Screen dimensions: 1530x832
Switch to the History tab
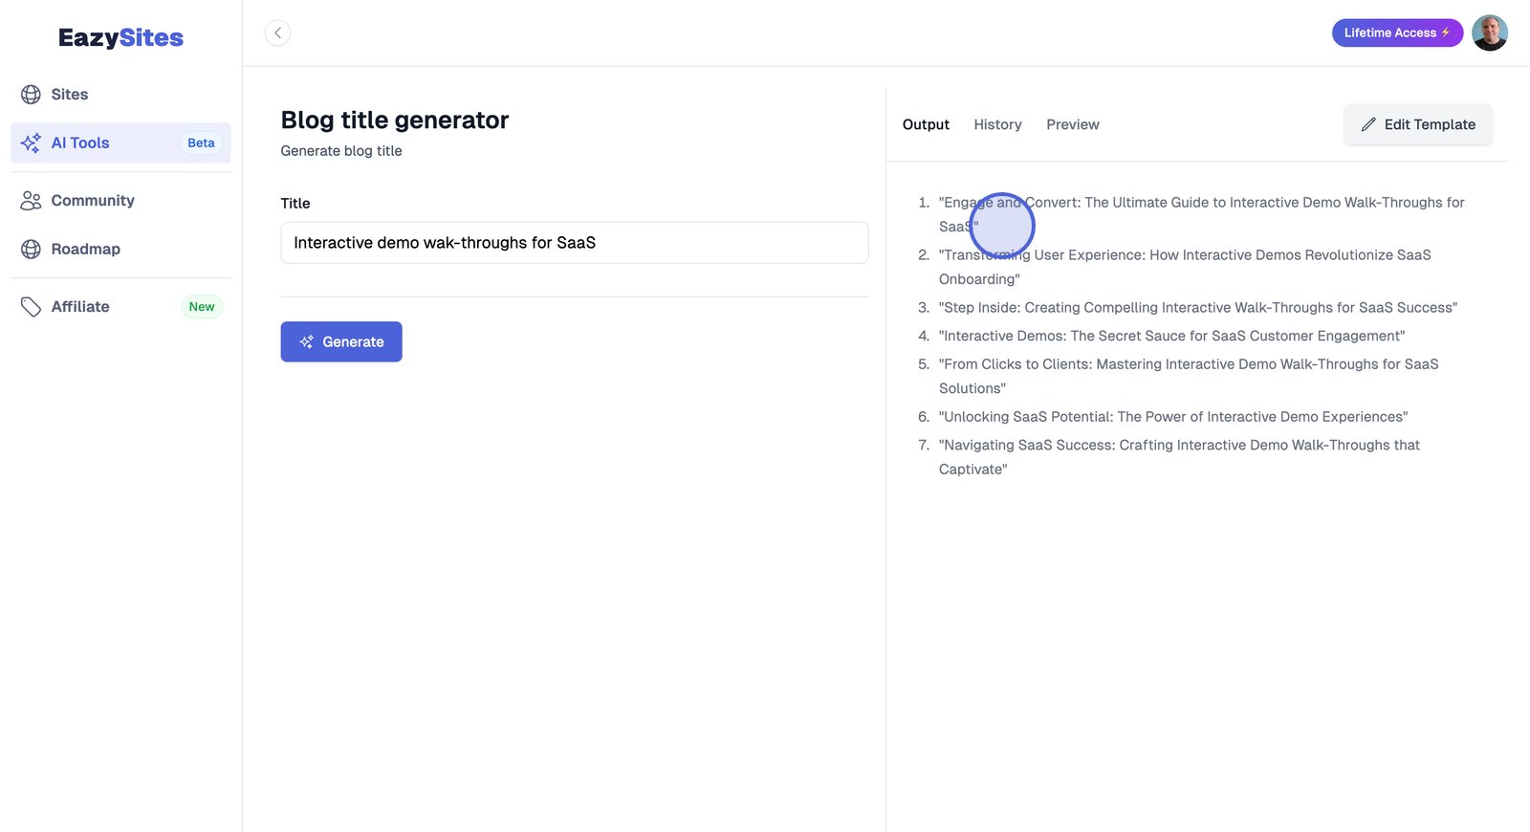pos(997,124)
